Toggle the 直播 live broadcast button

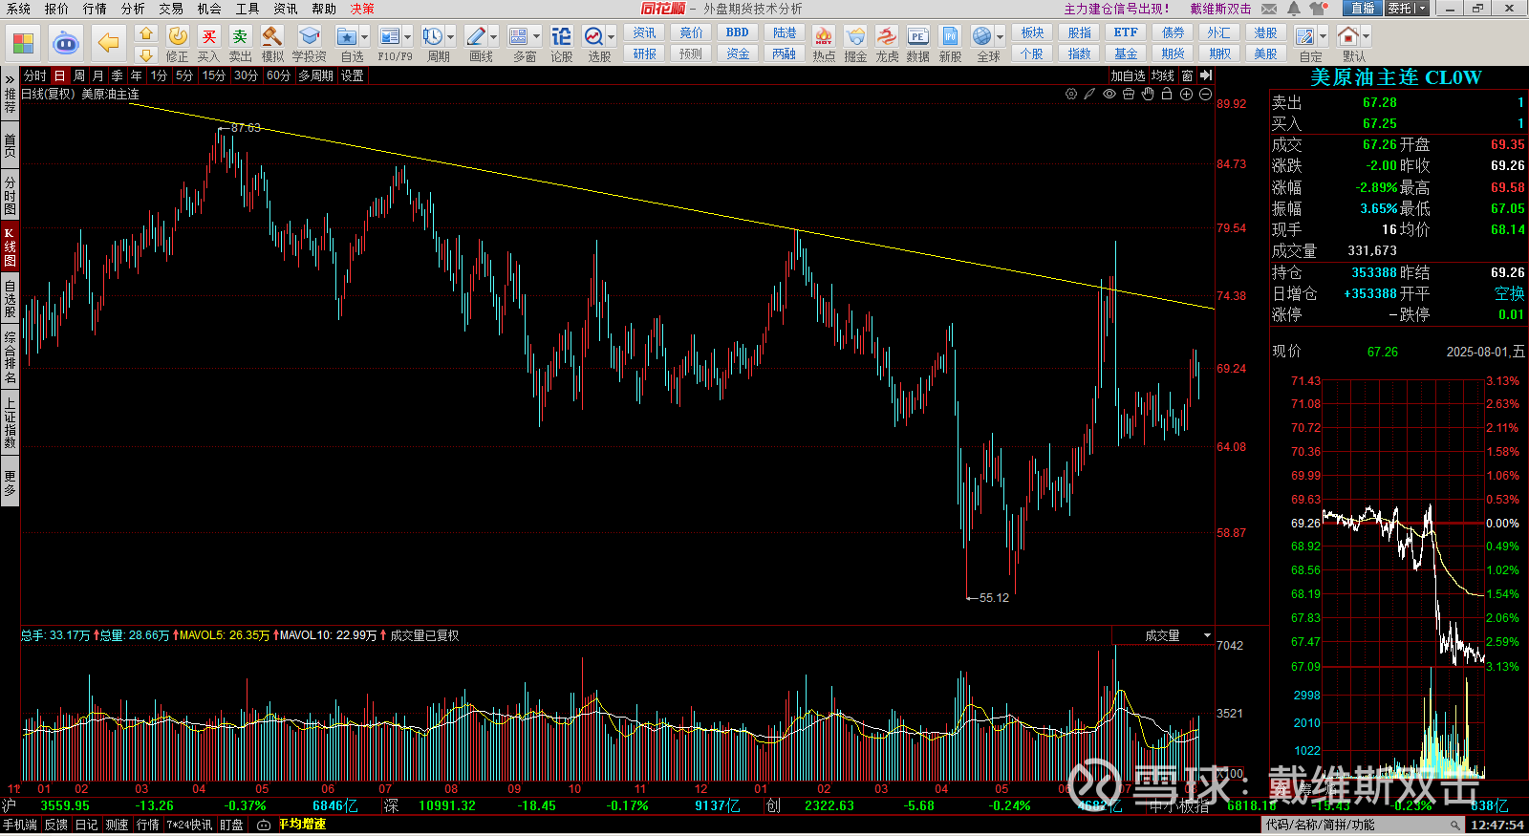click(x=1363, y=8)
